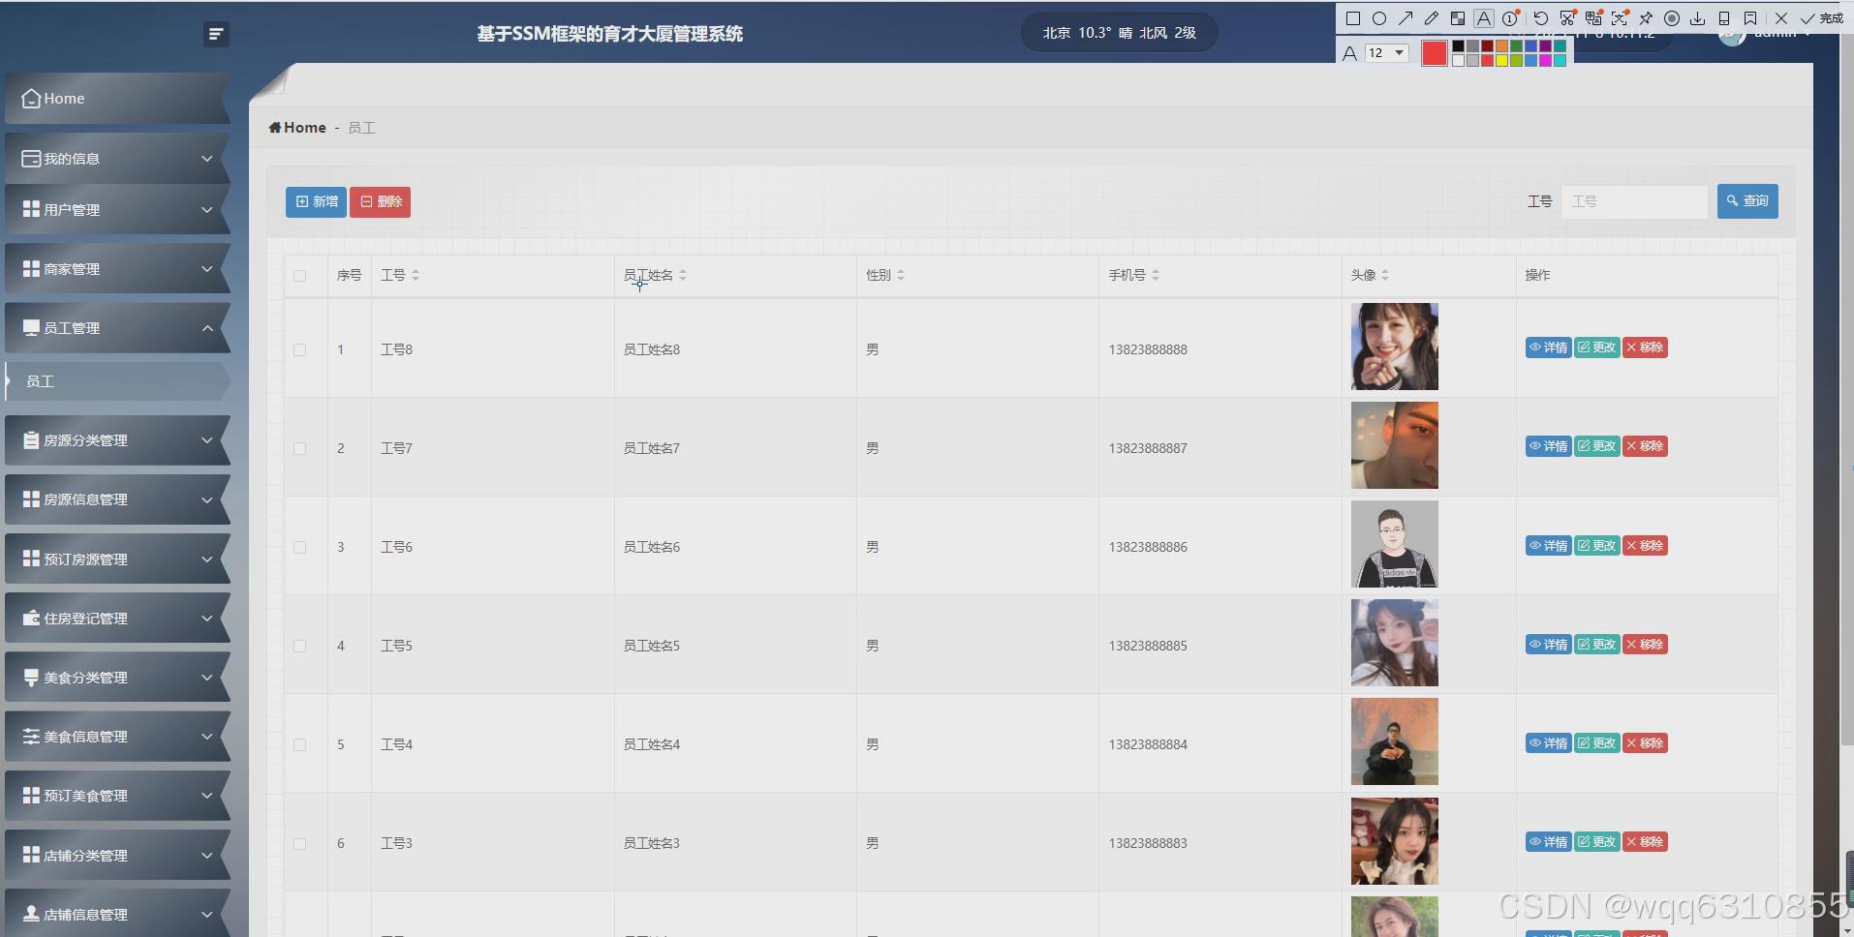Check the row checkbox for 工号5
1854x937 pixels.
[299, 646]
